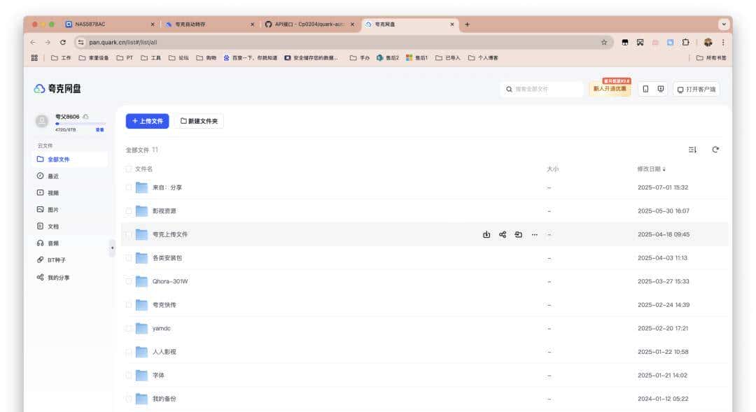Click the 搜索全部文件 search box
The height and width of the screenshot is (412, 756).
point(542,89)
